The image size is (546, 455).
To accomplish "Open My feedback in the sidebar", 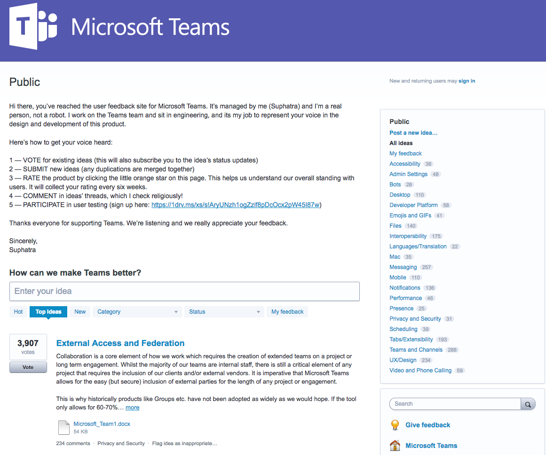I will [405, 153].
